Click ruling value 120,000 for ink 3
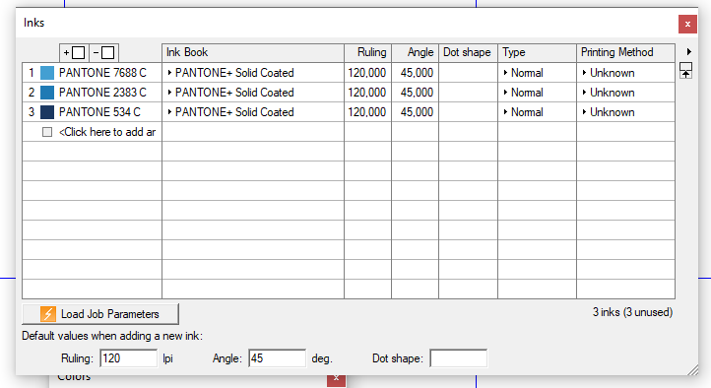Viewport: 711px width, 388px height. pyautogui.click(x=367, y=112)
